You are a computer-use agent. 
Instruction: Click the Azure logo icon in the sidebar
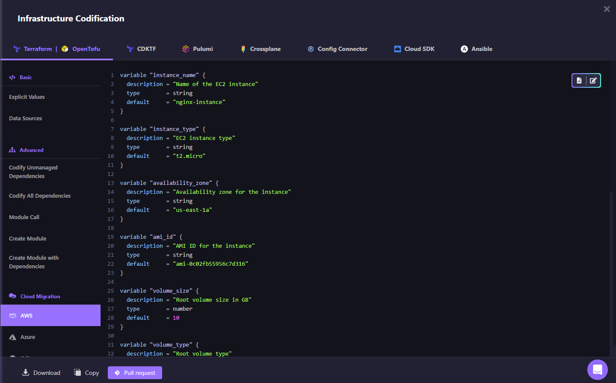12,337
